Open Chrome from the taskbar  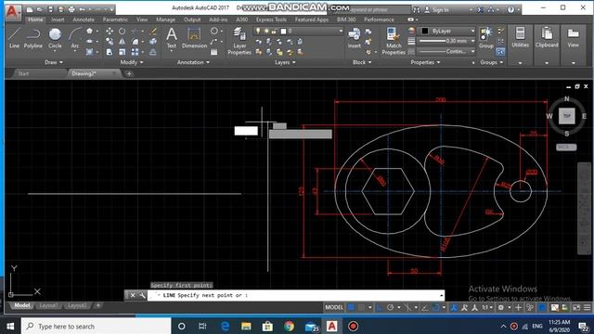tap(289, 326)
